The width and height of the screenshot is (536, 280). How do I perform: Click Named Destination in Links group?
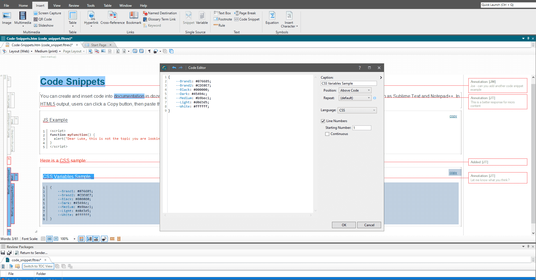160,13
